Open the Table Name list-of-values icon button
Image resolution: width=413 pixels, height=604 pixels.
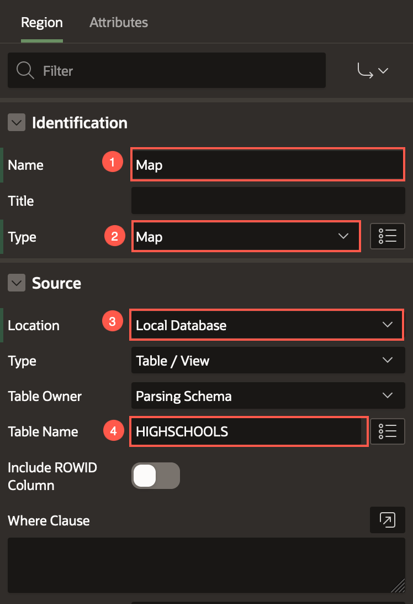[x=387, y=431]
